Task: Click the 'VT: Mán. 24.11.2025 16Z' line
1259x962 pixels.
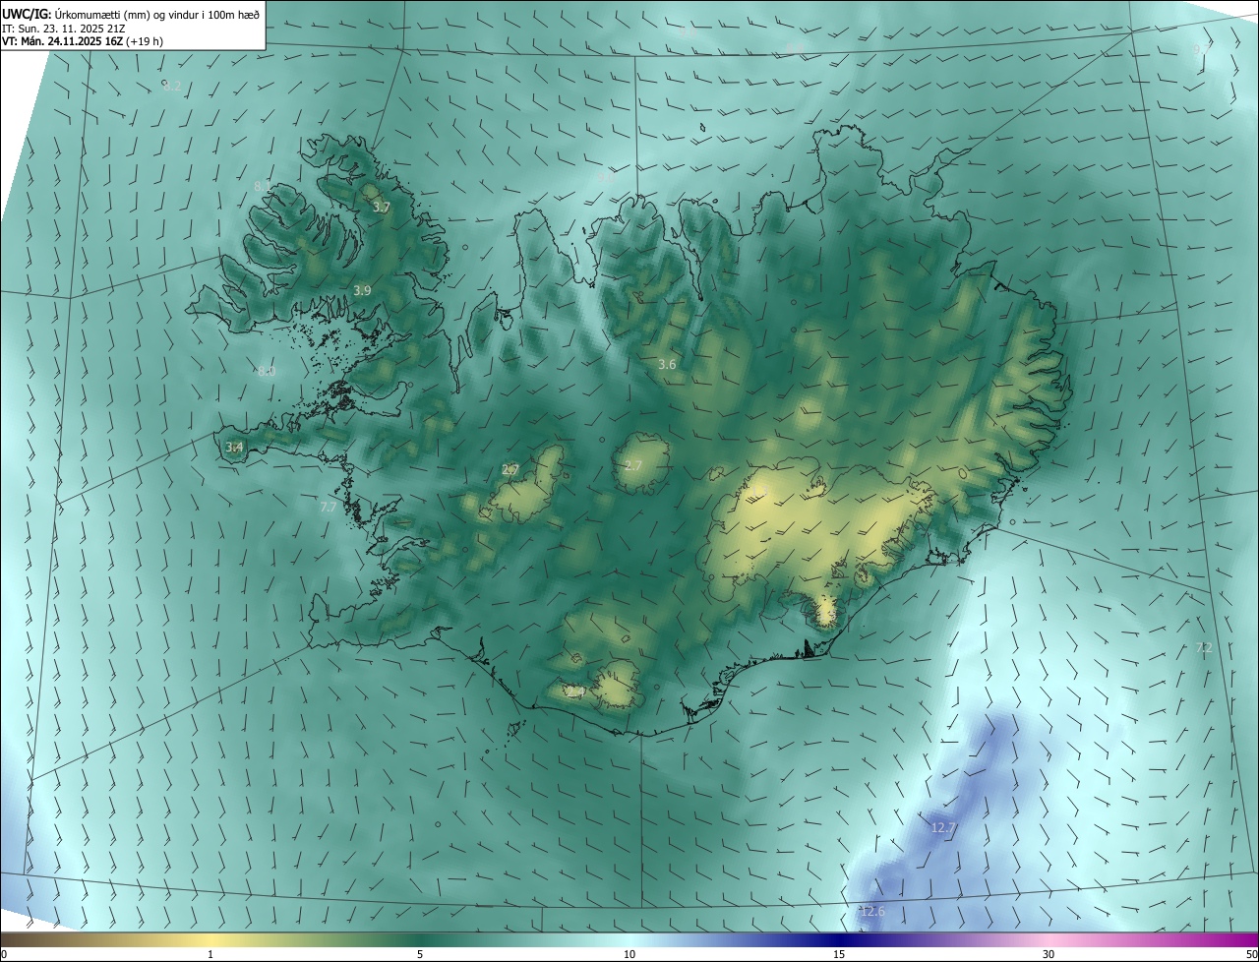Action: 83,41
